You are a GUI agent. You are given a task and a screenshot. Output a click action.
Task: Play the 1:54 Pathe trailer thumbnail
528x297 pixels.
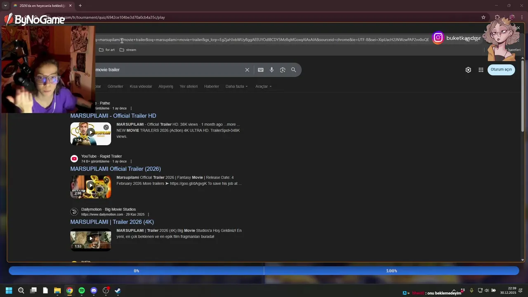tap(91, 134)
